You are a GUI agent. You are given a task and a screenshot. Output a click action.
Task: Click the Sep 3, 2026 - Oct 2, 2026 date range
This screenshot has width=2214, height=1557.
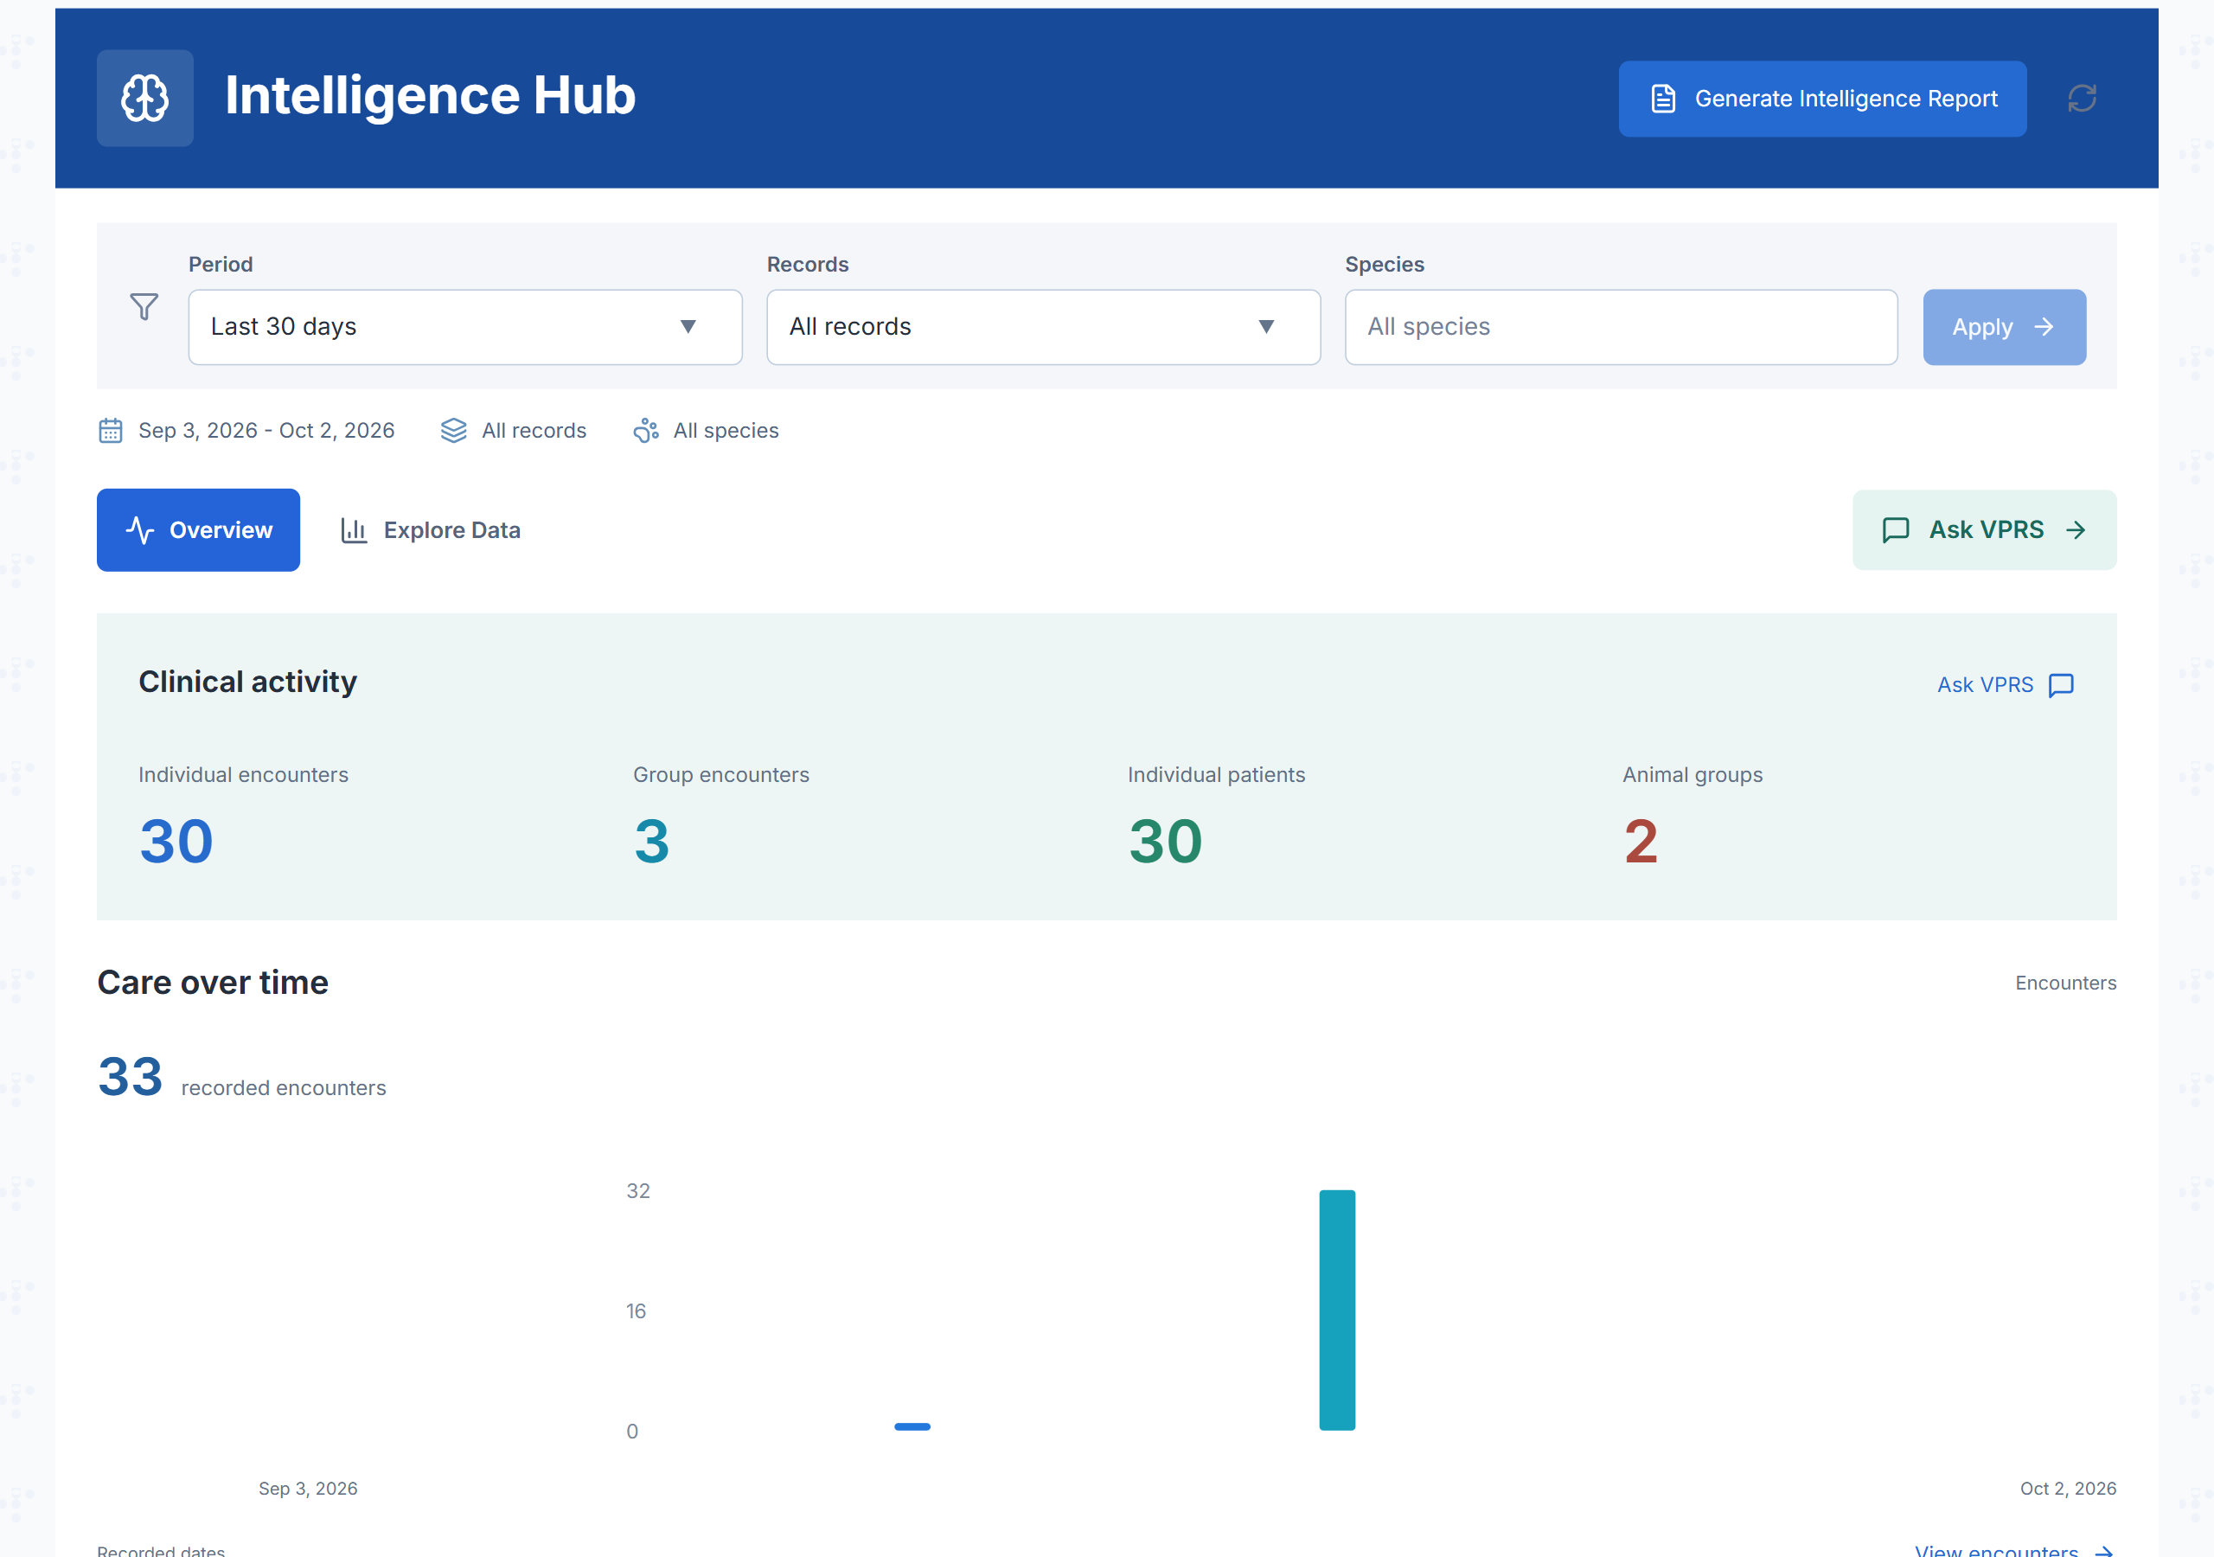point(266,430)
